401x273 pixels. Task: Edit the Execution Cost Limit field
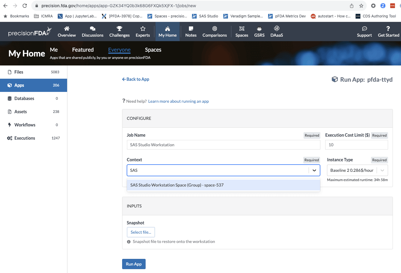pyautogui.click(x=356, y=145)
